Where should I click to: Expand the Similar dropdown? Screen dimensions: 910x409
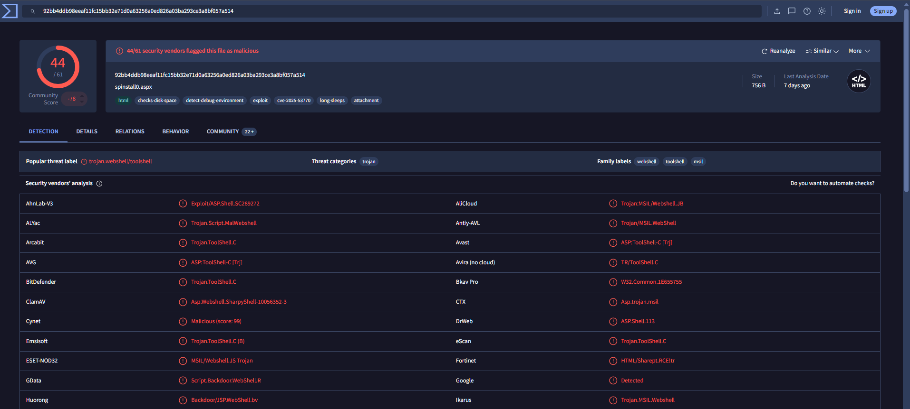tap(822, 51)
